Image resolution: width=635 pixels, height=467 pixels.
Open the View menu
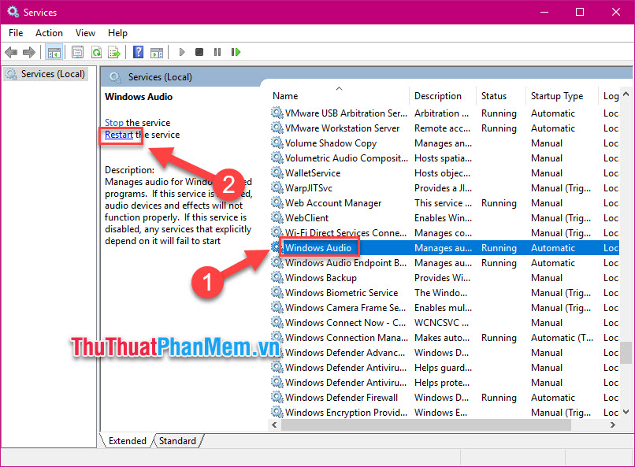[84, 33]
